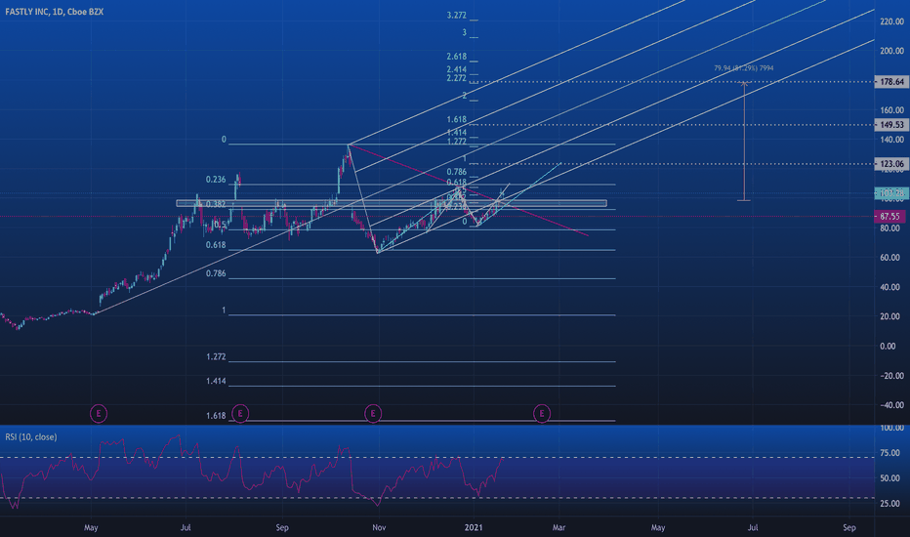Screen dimensions: 910x537
Task: Click the teal current price tag 103.28
Action: pyautogui.click(x=890, y=193)
